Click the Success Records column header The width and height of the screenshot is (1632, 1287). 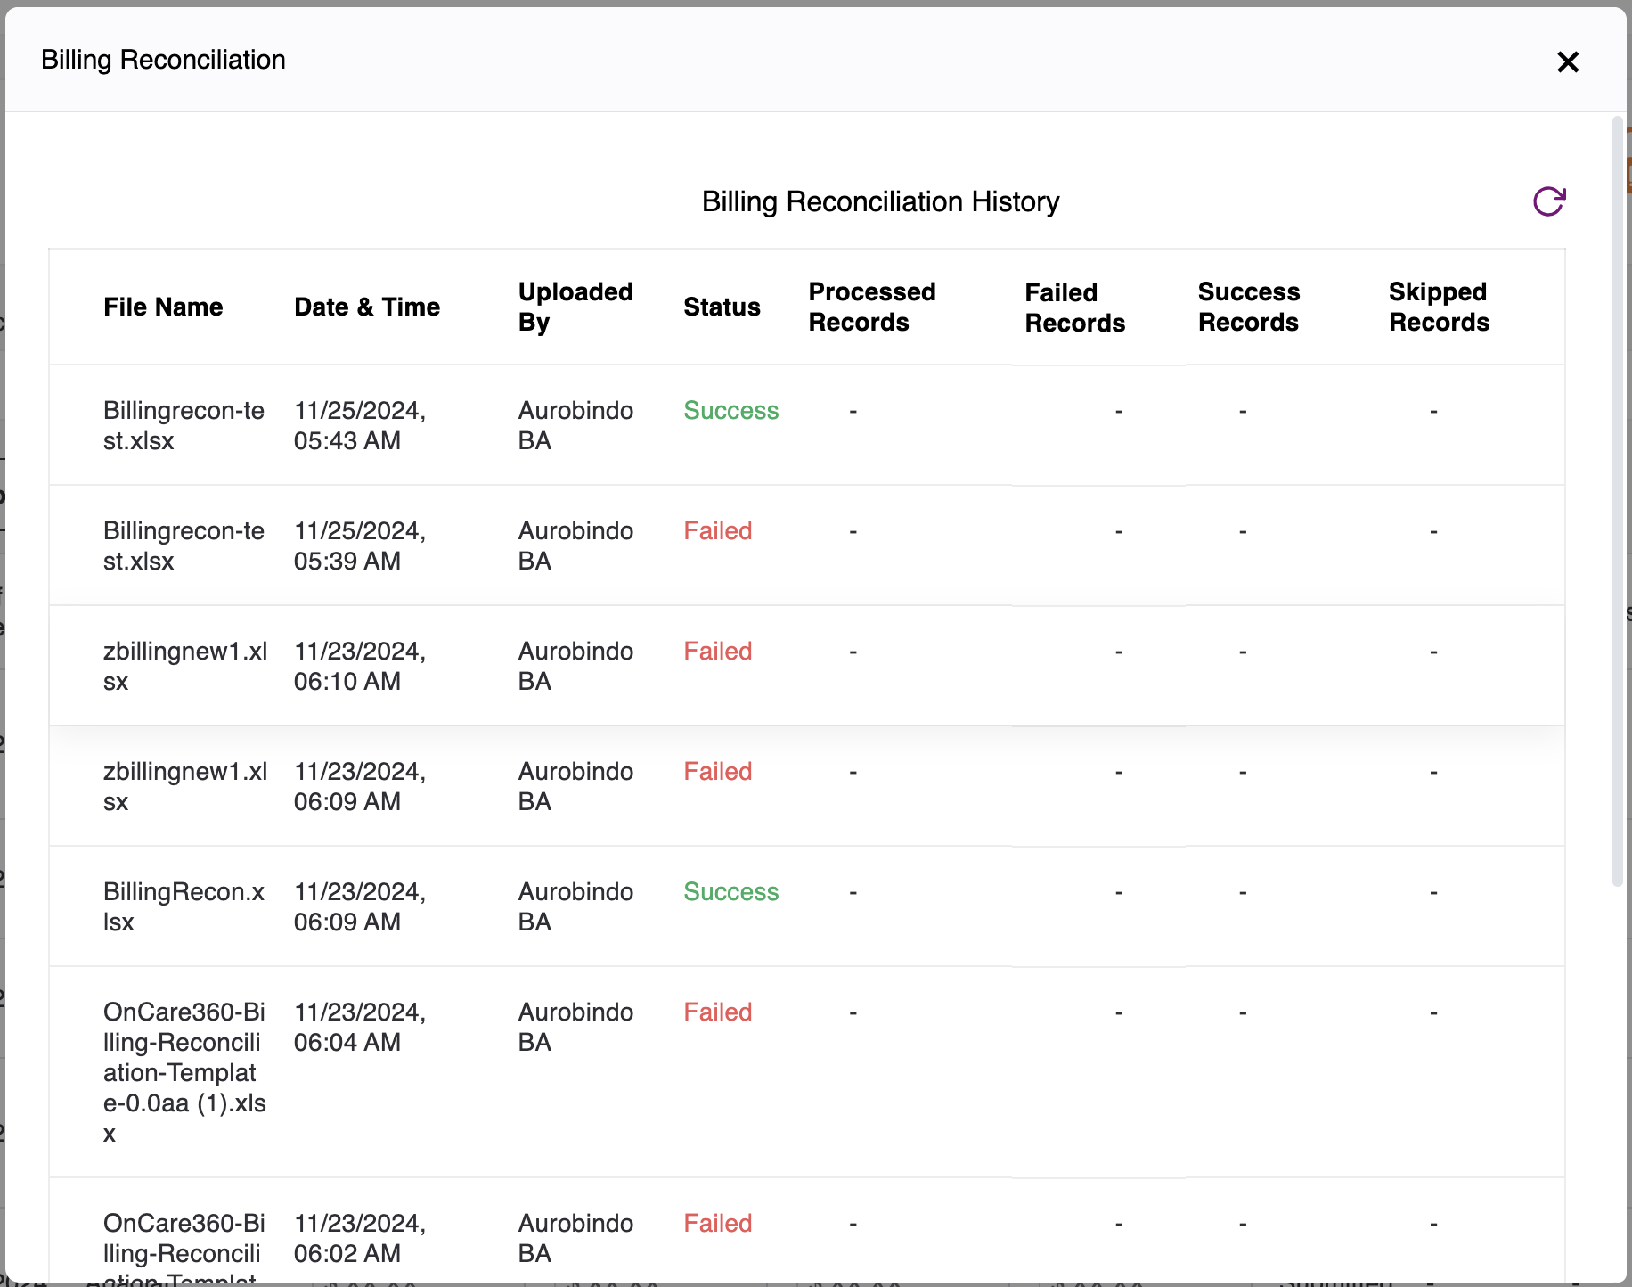[1249, 307]
